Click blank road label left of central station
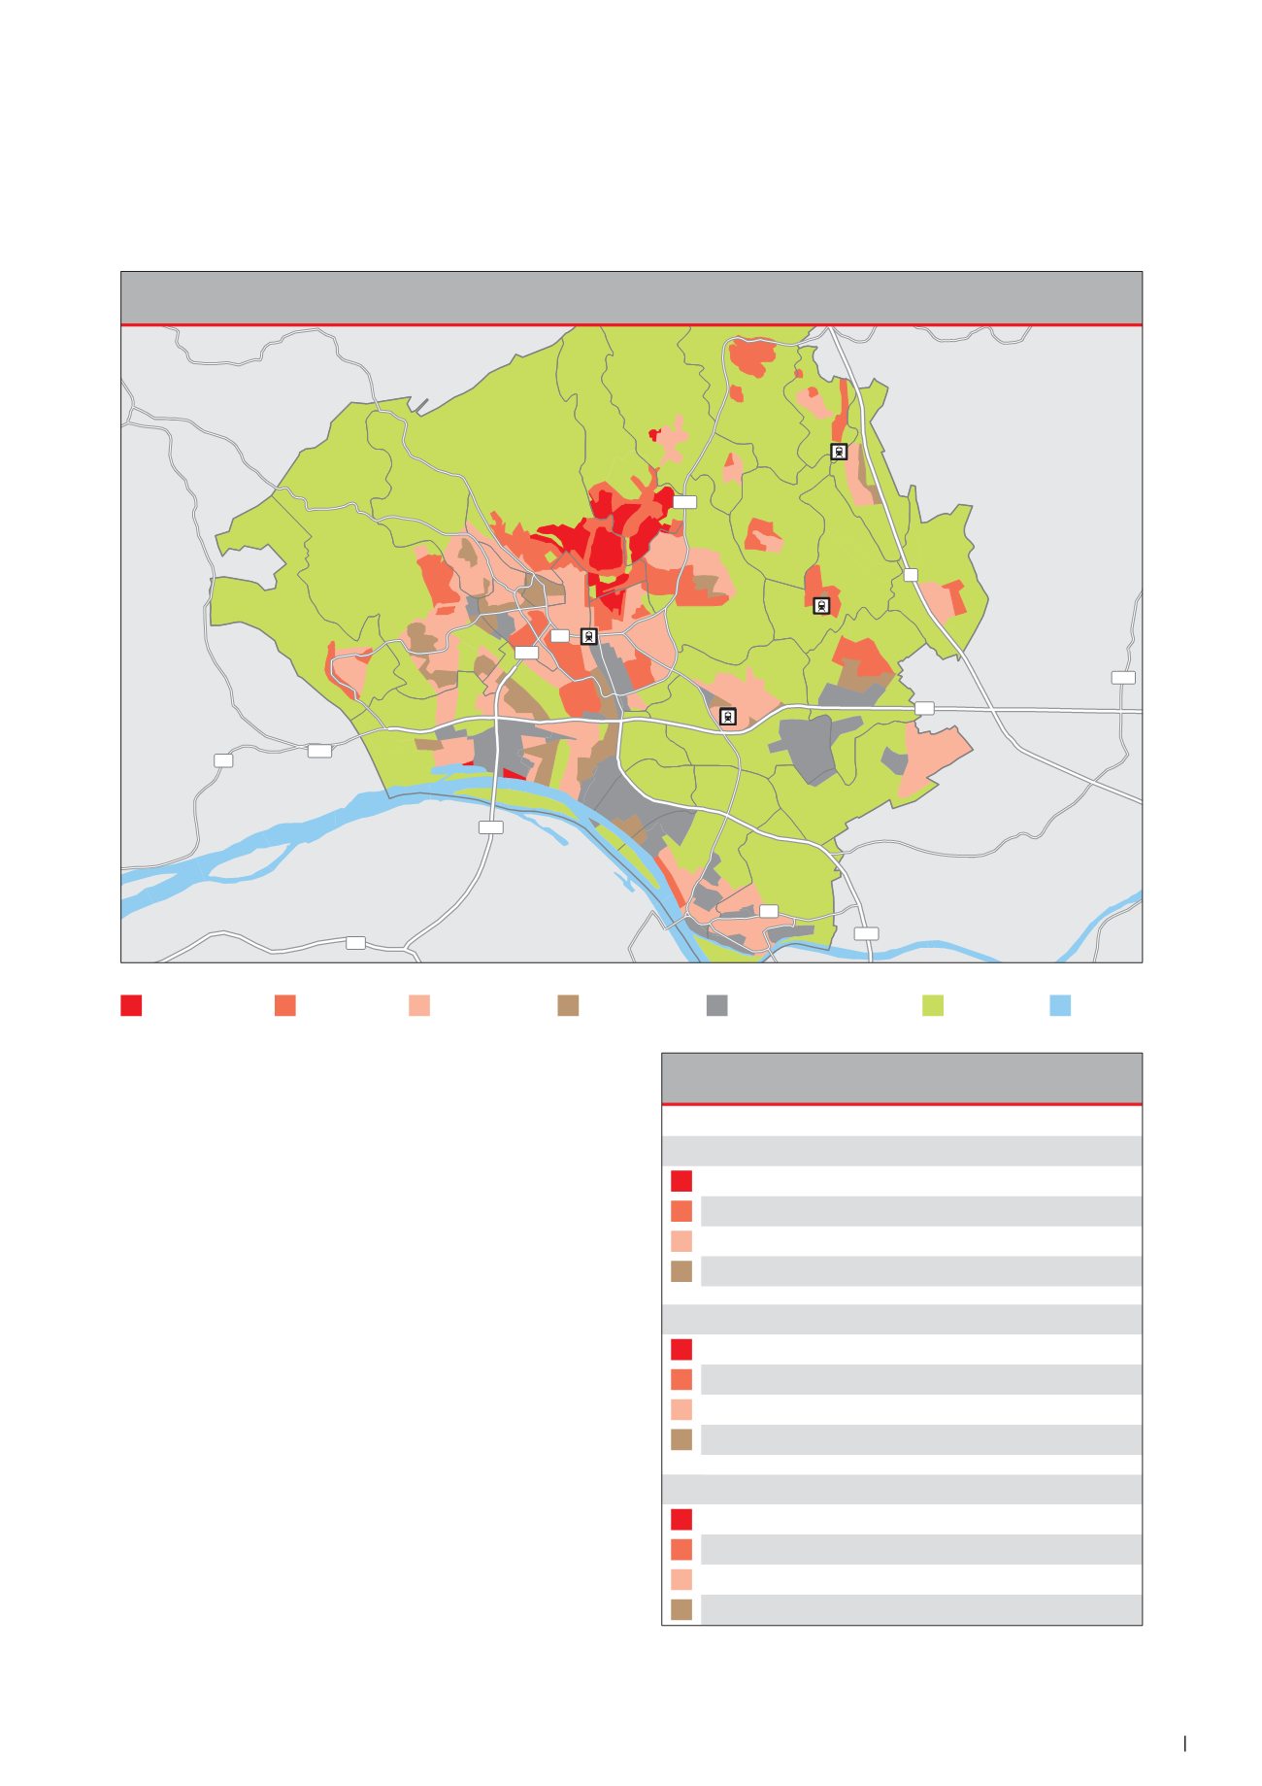1262x1786 pixels. click(560, 636)
